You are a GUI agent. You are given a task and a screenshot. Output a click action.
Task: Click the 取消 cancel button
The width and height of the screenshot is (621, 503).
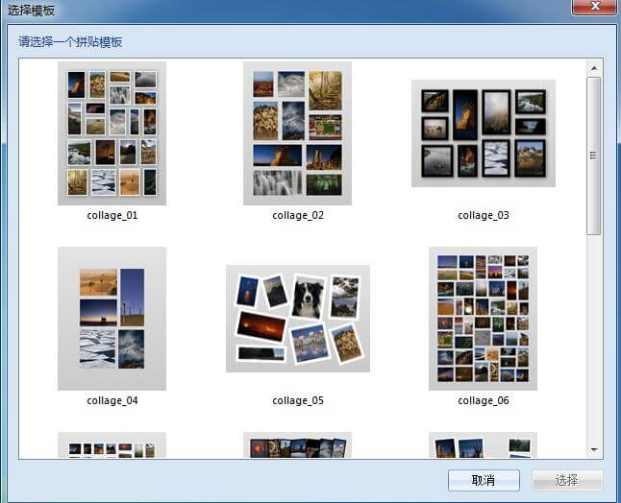[484, 480]
